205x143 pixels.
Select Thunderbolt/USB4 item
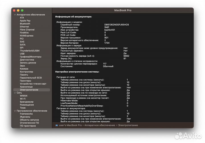30,51
